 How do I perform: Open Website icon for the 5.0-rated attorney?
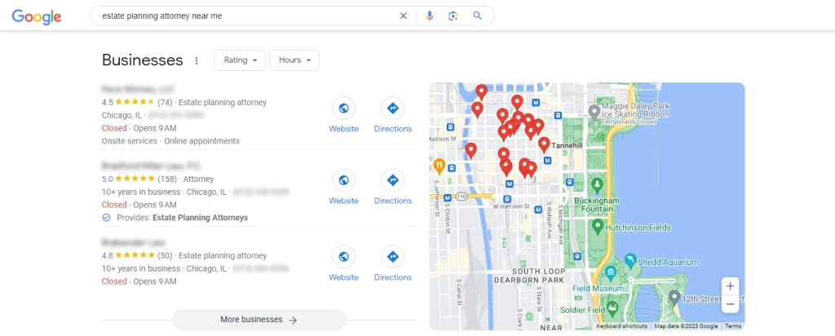[343, 180]
